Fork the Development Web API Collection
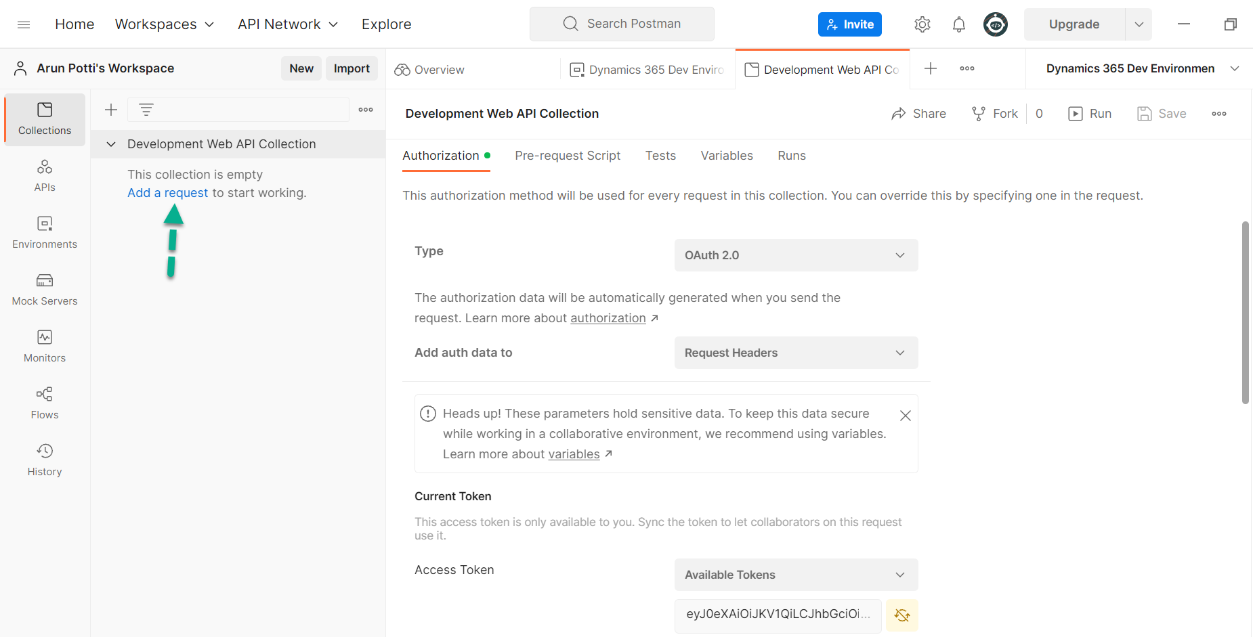Screen dimensions: 1253x637 pos(994,113)
